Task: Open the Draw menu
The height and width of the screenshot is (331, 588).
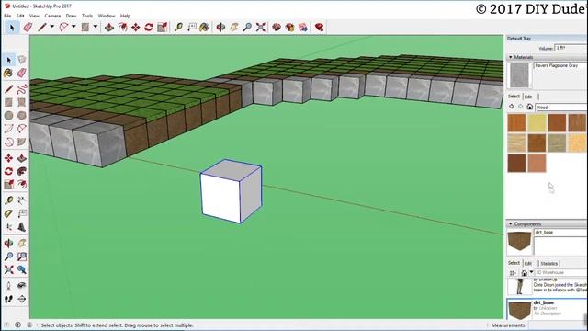Action: point(71,16)
